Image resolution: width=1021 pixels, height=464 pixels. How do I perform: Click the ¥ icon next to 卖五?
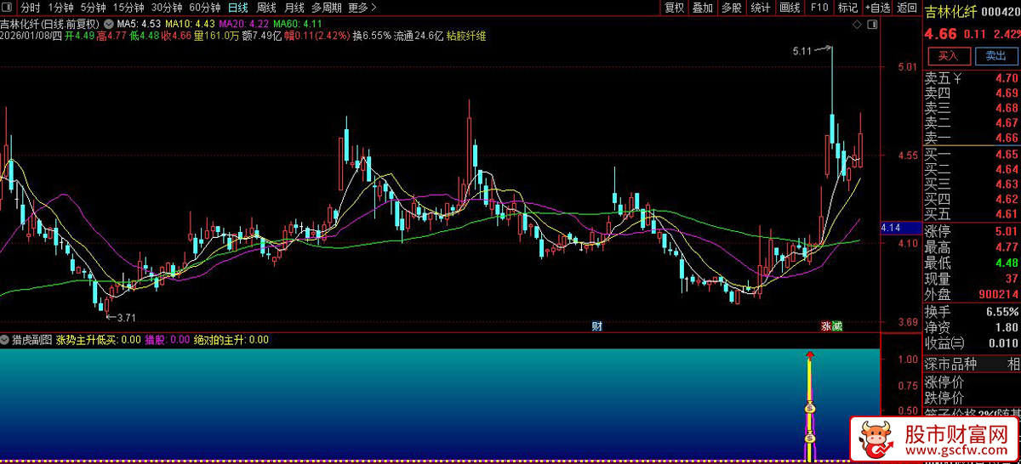point(958,78)
